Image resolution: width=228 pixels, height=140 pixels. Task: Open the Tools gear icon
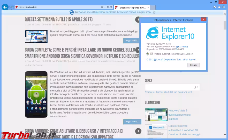224,7
